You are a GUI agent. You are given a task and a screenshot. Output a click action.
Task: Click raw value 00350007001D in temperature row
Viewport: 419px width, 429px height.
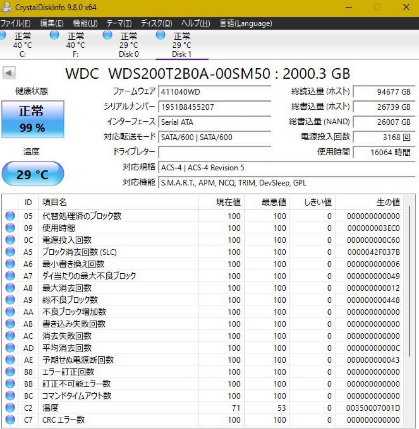click(x=373, y=408)
